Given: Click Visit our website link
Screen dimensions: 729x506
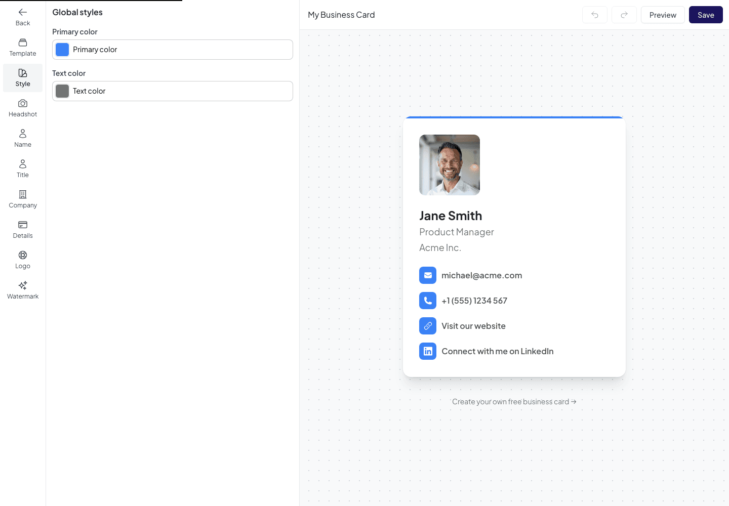Looking at the screenshot, I should click(473, 326).
